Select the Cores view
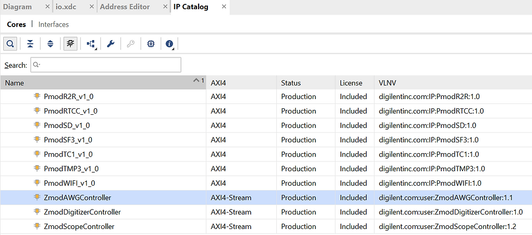The height and width of the screenshot is (235, 532). pyautogui.click(x=16, y=25)
